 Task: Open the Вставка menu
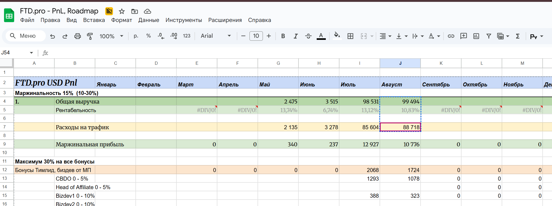coord(94,20)
